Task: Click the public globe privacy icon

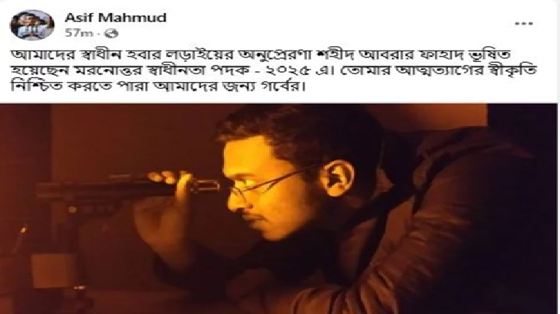Action: pyautogui.click(x=111, y=34)
